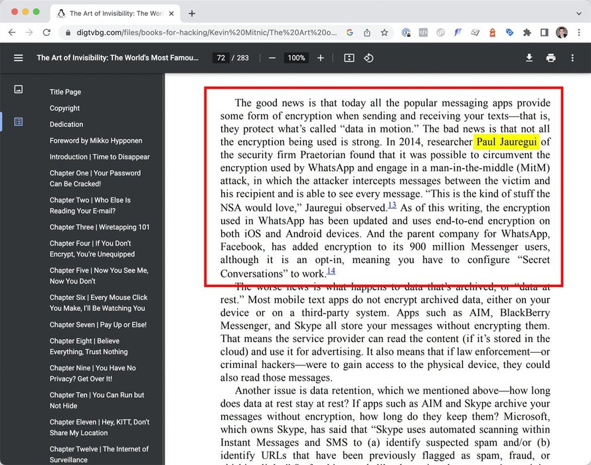Open the PDF viewer more actions menu

tap(572, 58)
